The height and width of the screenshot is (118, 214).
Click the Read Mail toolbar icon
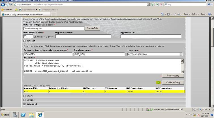(175, 14)
